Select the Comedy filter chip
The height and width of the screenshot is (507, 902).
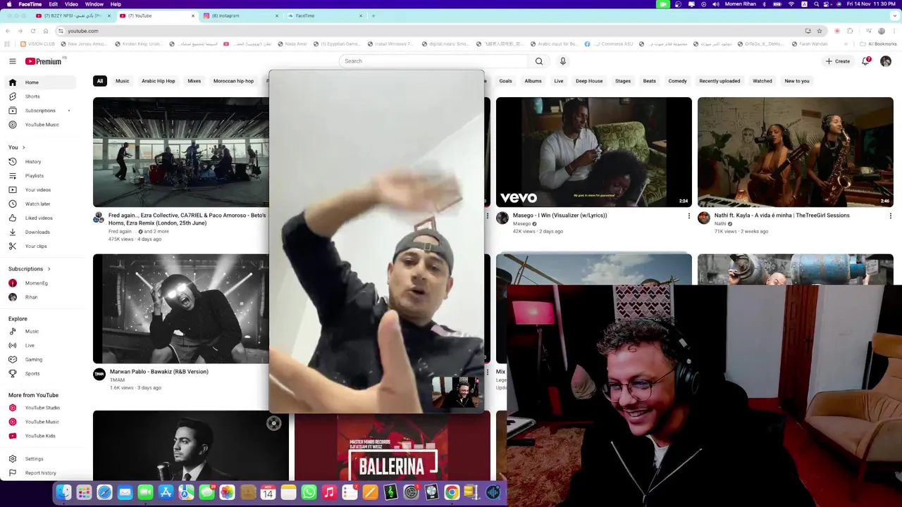click(x=677, y=81)
